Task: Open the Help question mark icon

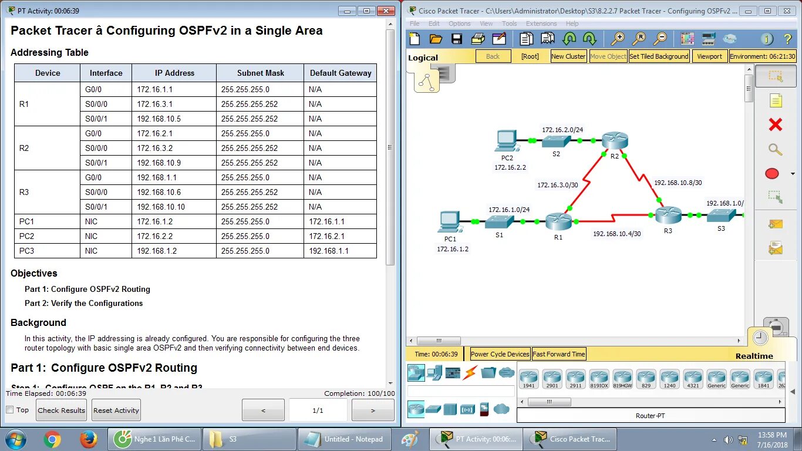Action: pos(788,39)
